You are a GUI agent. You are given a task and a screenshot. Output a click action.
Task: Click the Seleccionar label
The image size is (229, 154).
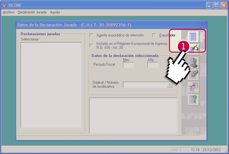tap(30, 39)
